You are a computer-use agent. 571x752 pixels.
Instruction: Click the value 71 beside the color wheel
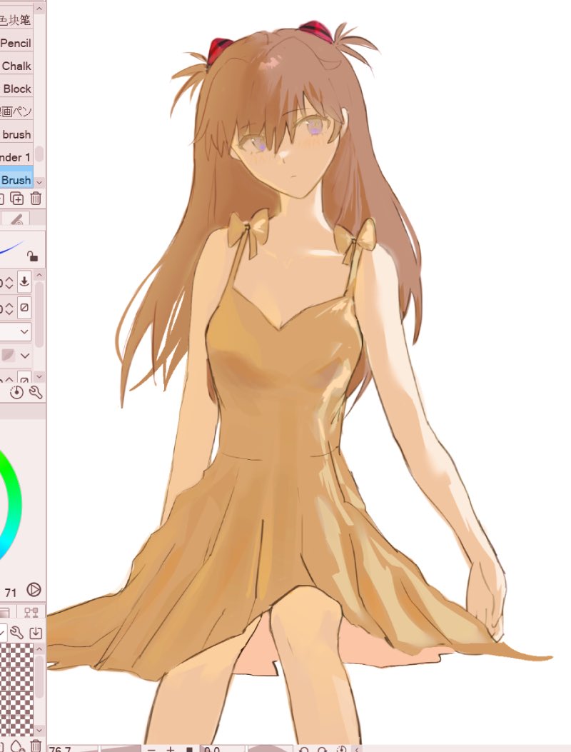pos(11,592)
